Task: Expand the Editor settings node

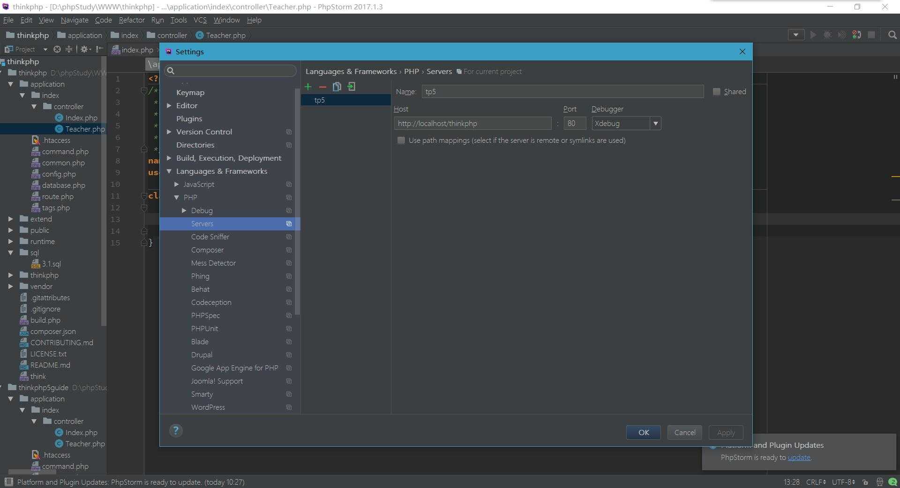Action: (x=169, y=106)
